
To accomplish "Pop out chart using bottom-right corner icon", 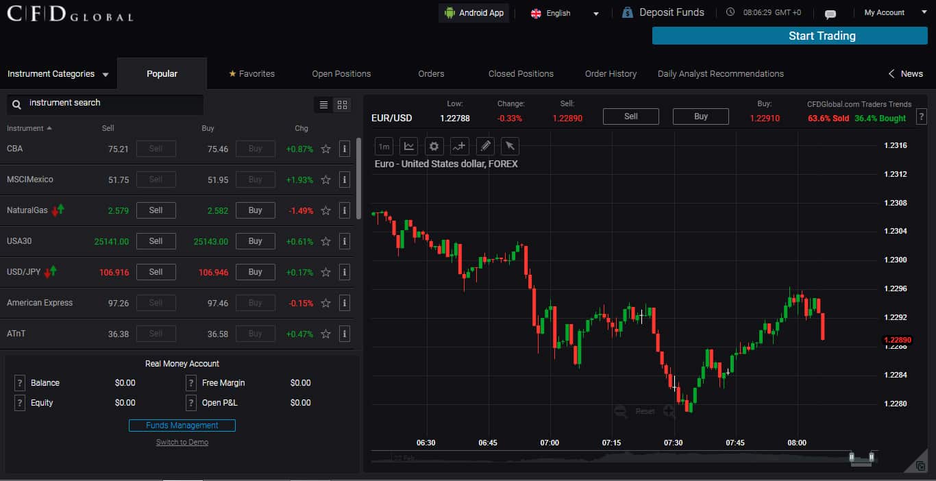I will click(x=920, y=465).
